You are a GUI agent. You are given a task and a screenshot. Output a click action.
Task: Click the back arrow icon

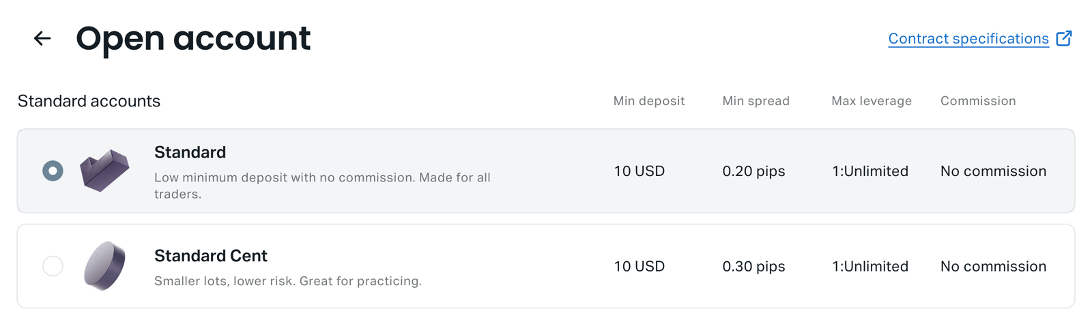42,39
